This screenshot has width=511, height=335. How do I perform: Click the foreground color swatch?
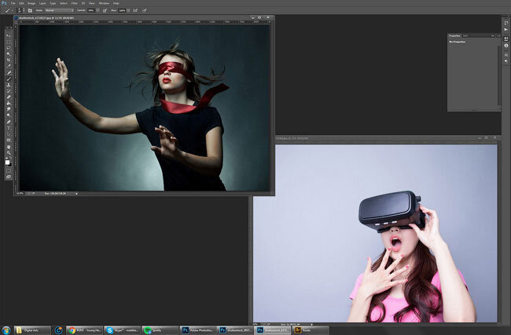click(x=8, y=161)
